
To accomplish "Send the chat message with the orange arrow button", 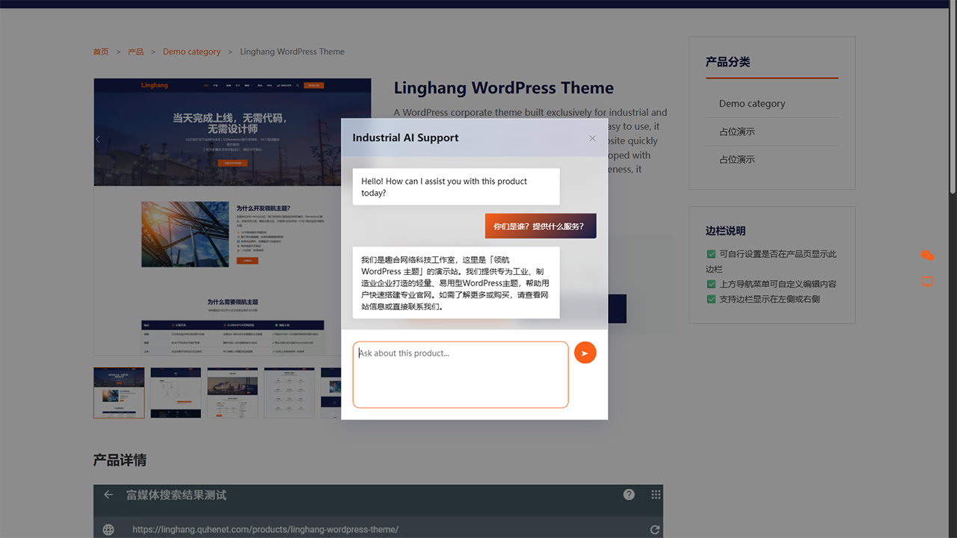I will (x=585, y=353).
